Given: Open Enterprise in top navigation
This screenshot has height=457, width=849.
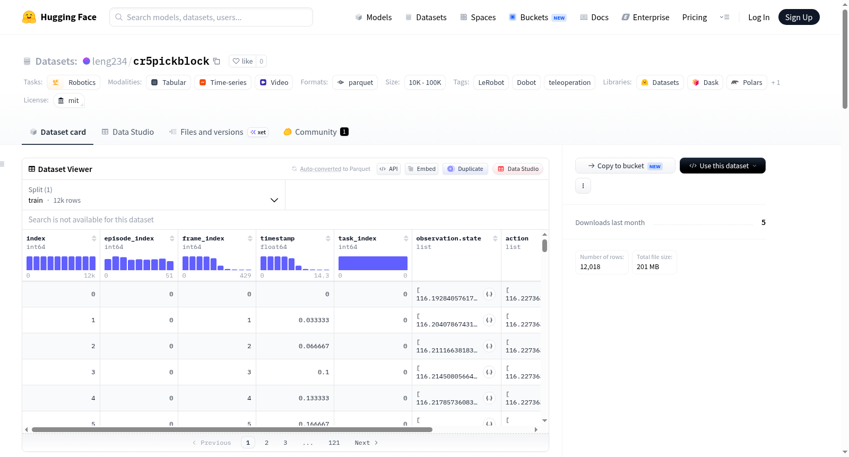Looking at the screenshot, I should pos(645,17).
